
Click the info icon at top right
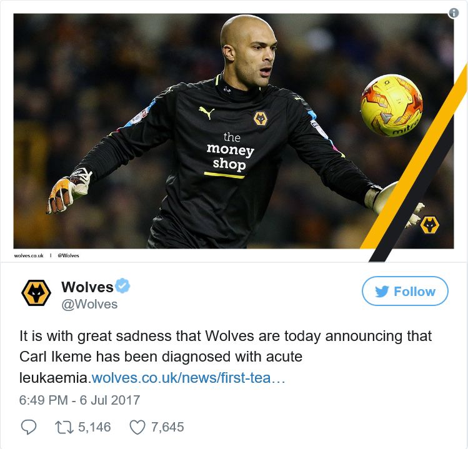[454, 13]
